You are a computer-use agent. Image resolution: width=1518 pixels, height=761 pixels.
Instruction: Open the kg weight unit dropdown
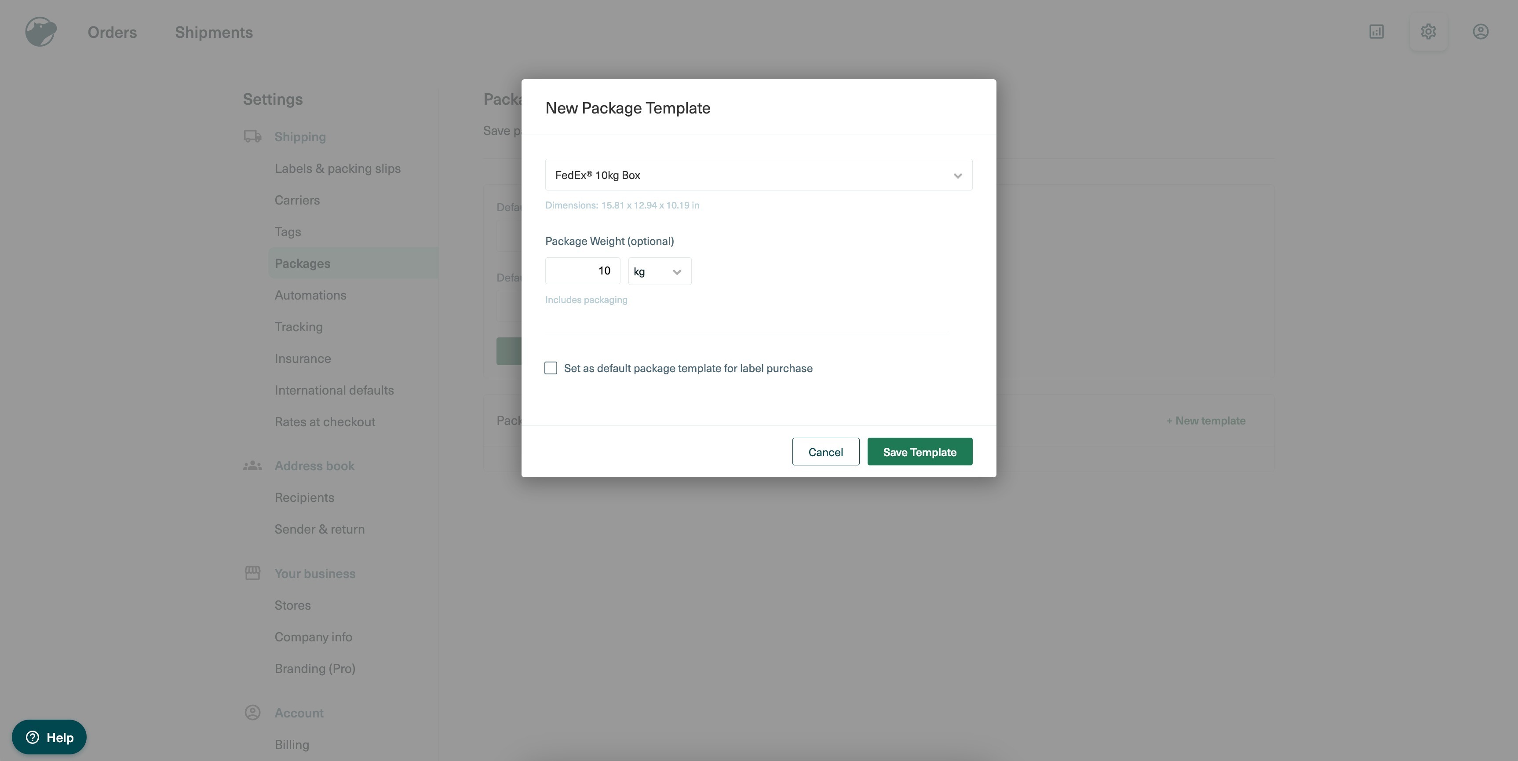point(659,272)
